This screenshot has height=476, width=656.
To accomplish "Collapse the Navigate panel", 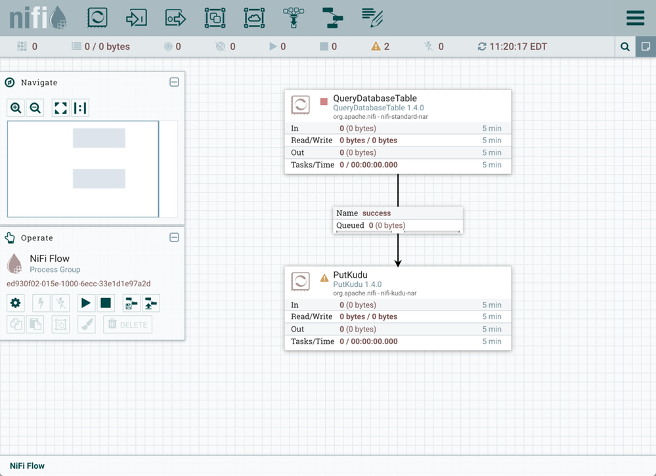I will pos(174,82).
